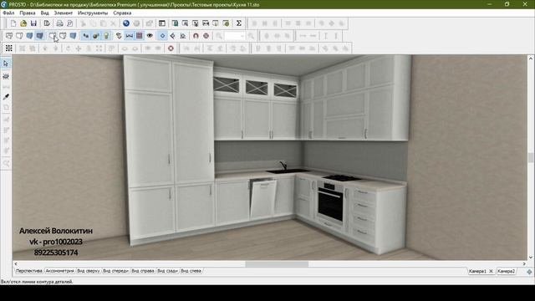Toggle part contour lines icon under cursor
Screen dimensions: 535x301
pyautogui.click(x=52, y=35)
